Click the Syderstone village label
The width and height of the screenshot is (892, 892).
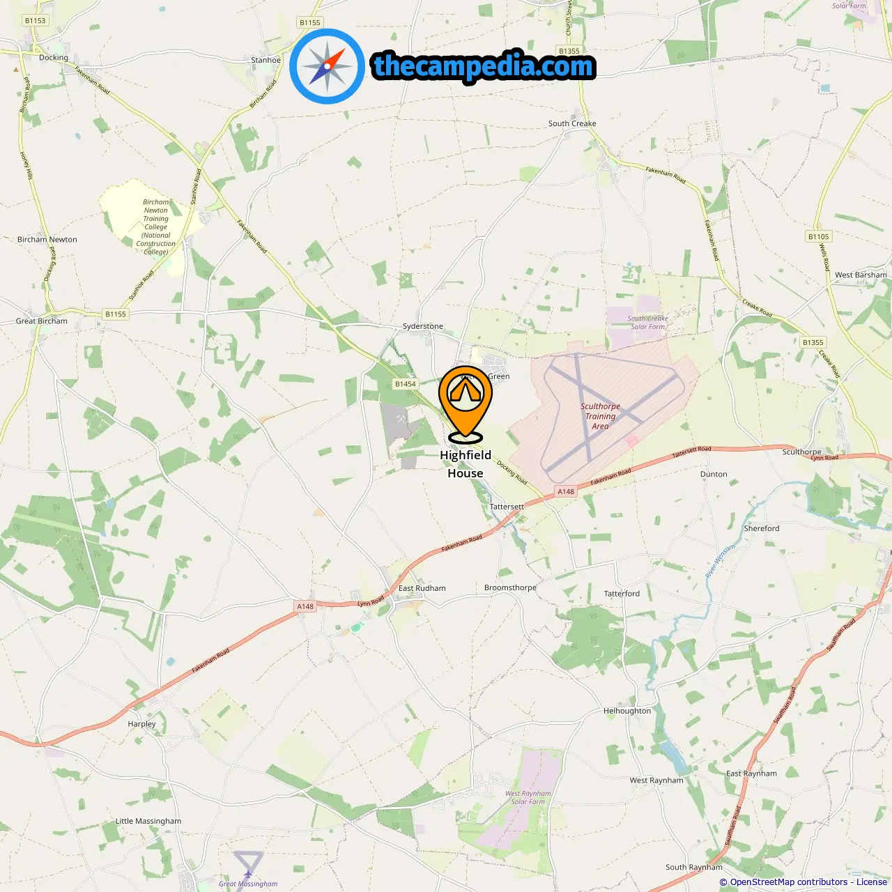(423, 326)
